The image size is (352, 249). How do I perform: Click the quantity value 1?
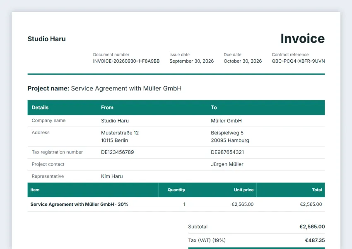(x=184, y=204)
